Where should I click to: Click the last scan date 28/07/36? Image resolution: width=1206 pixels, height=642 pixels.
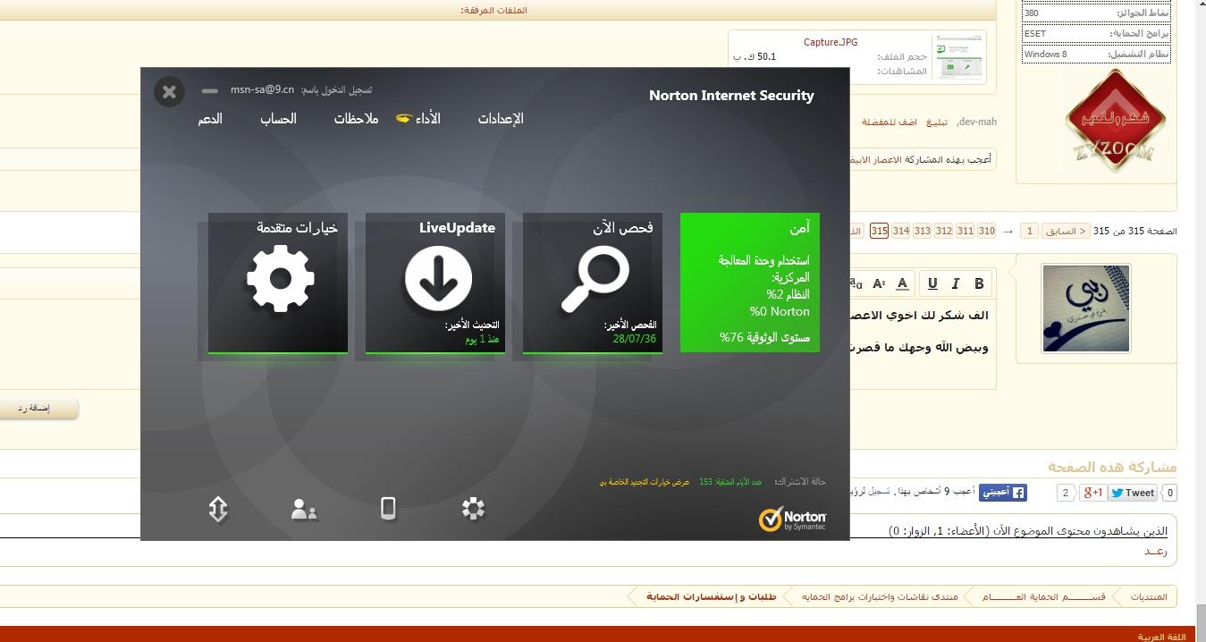635,339
